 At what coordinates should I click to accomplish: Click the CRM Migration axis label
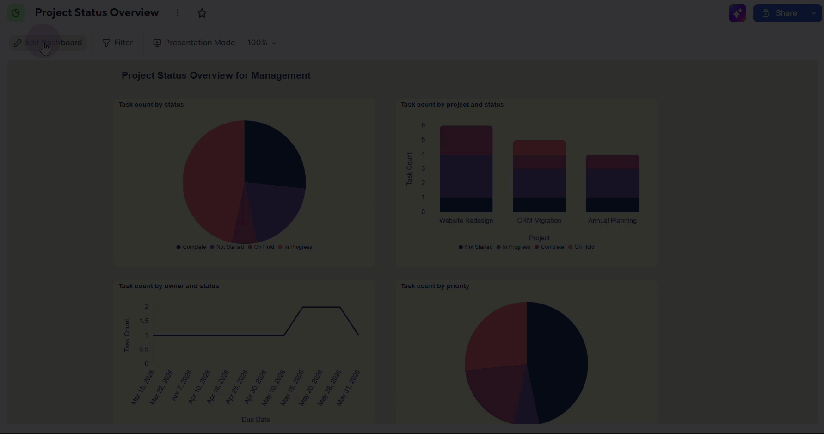point(539,221)
